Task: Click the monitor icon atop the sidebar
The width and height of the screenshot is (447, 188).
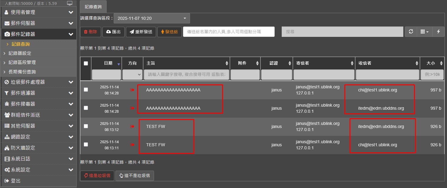Action: coord(70,3)
